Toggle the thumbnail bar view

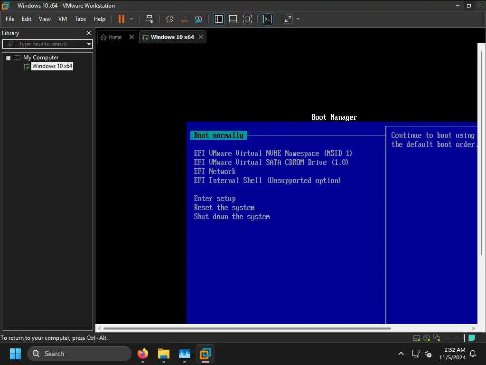point(233,19)
